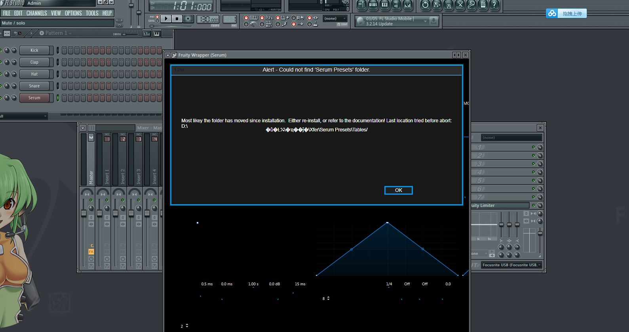
Task: Open the Step Sequencer window icon
Action: click(373, 5)
